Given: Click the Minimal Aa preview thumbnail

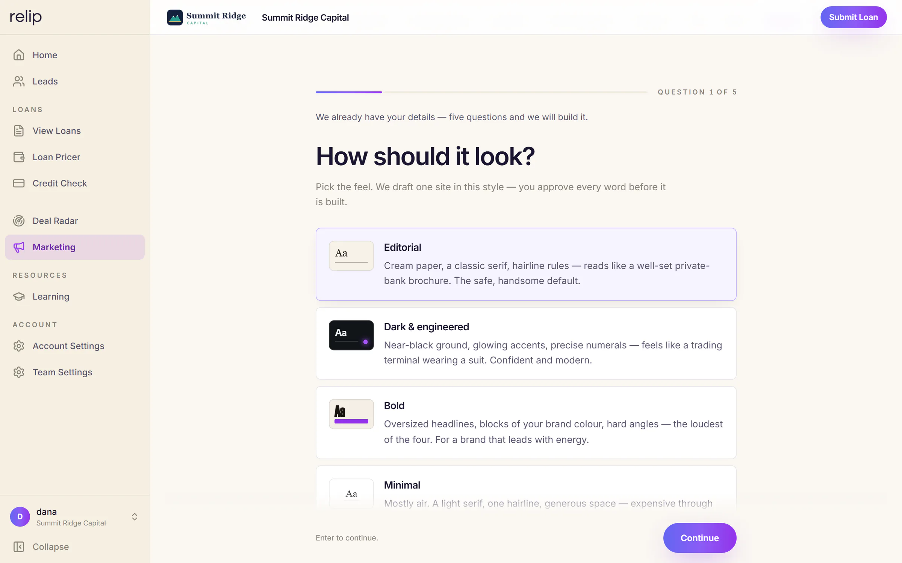Looking at the screenshot, I should click(x=351, y=493).
